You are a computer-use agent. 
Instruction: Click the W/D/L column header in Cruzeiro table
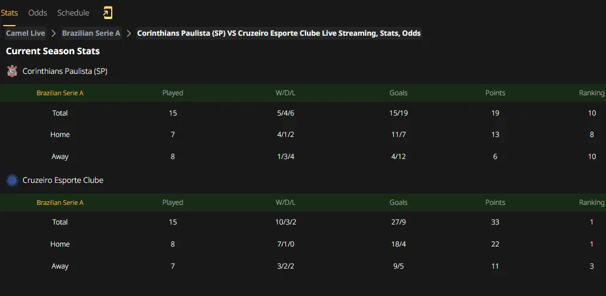coord(285,202)
